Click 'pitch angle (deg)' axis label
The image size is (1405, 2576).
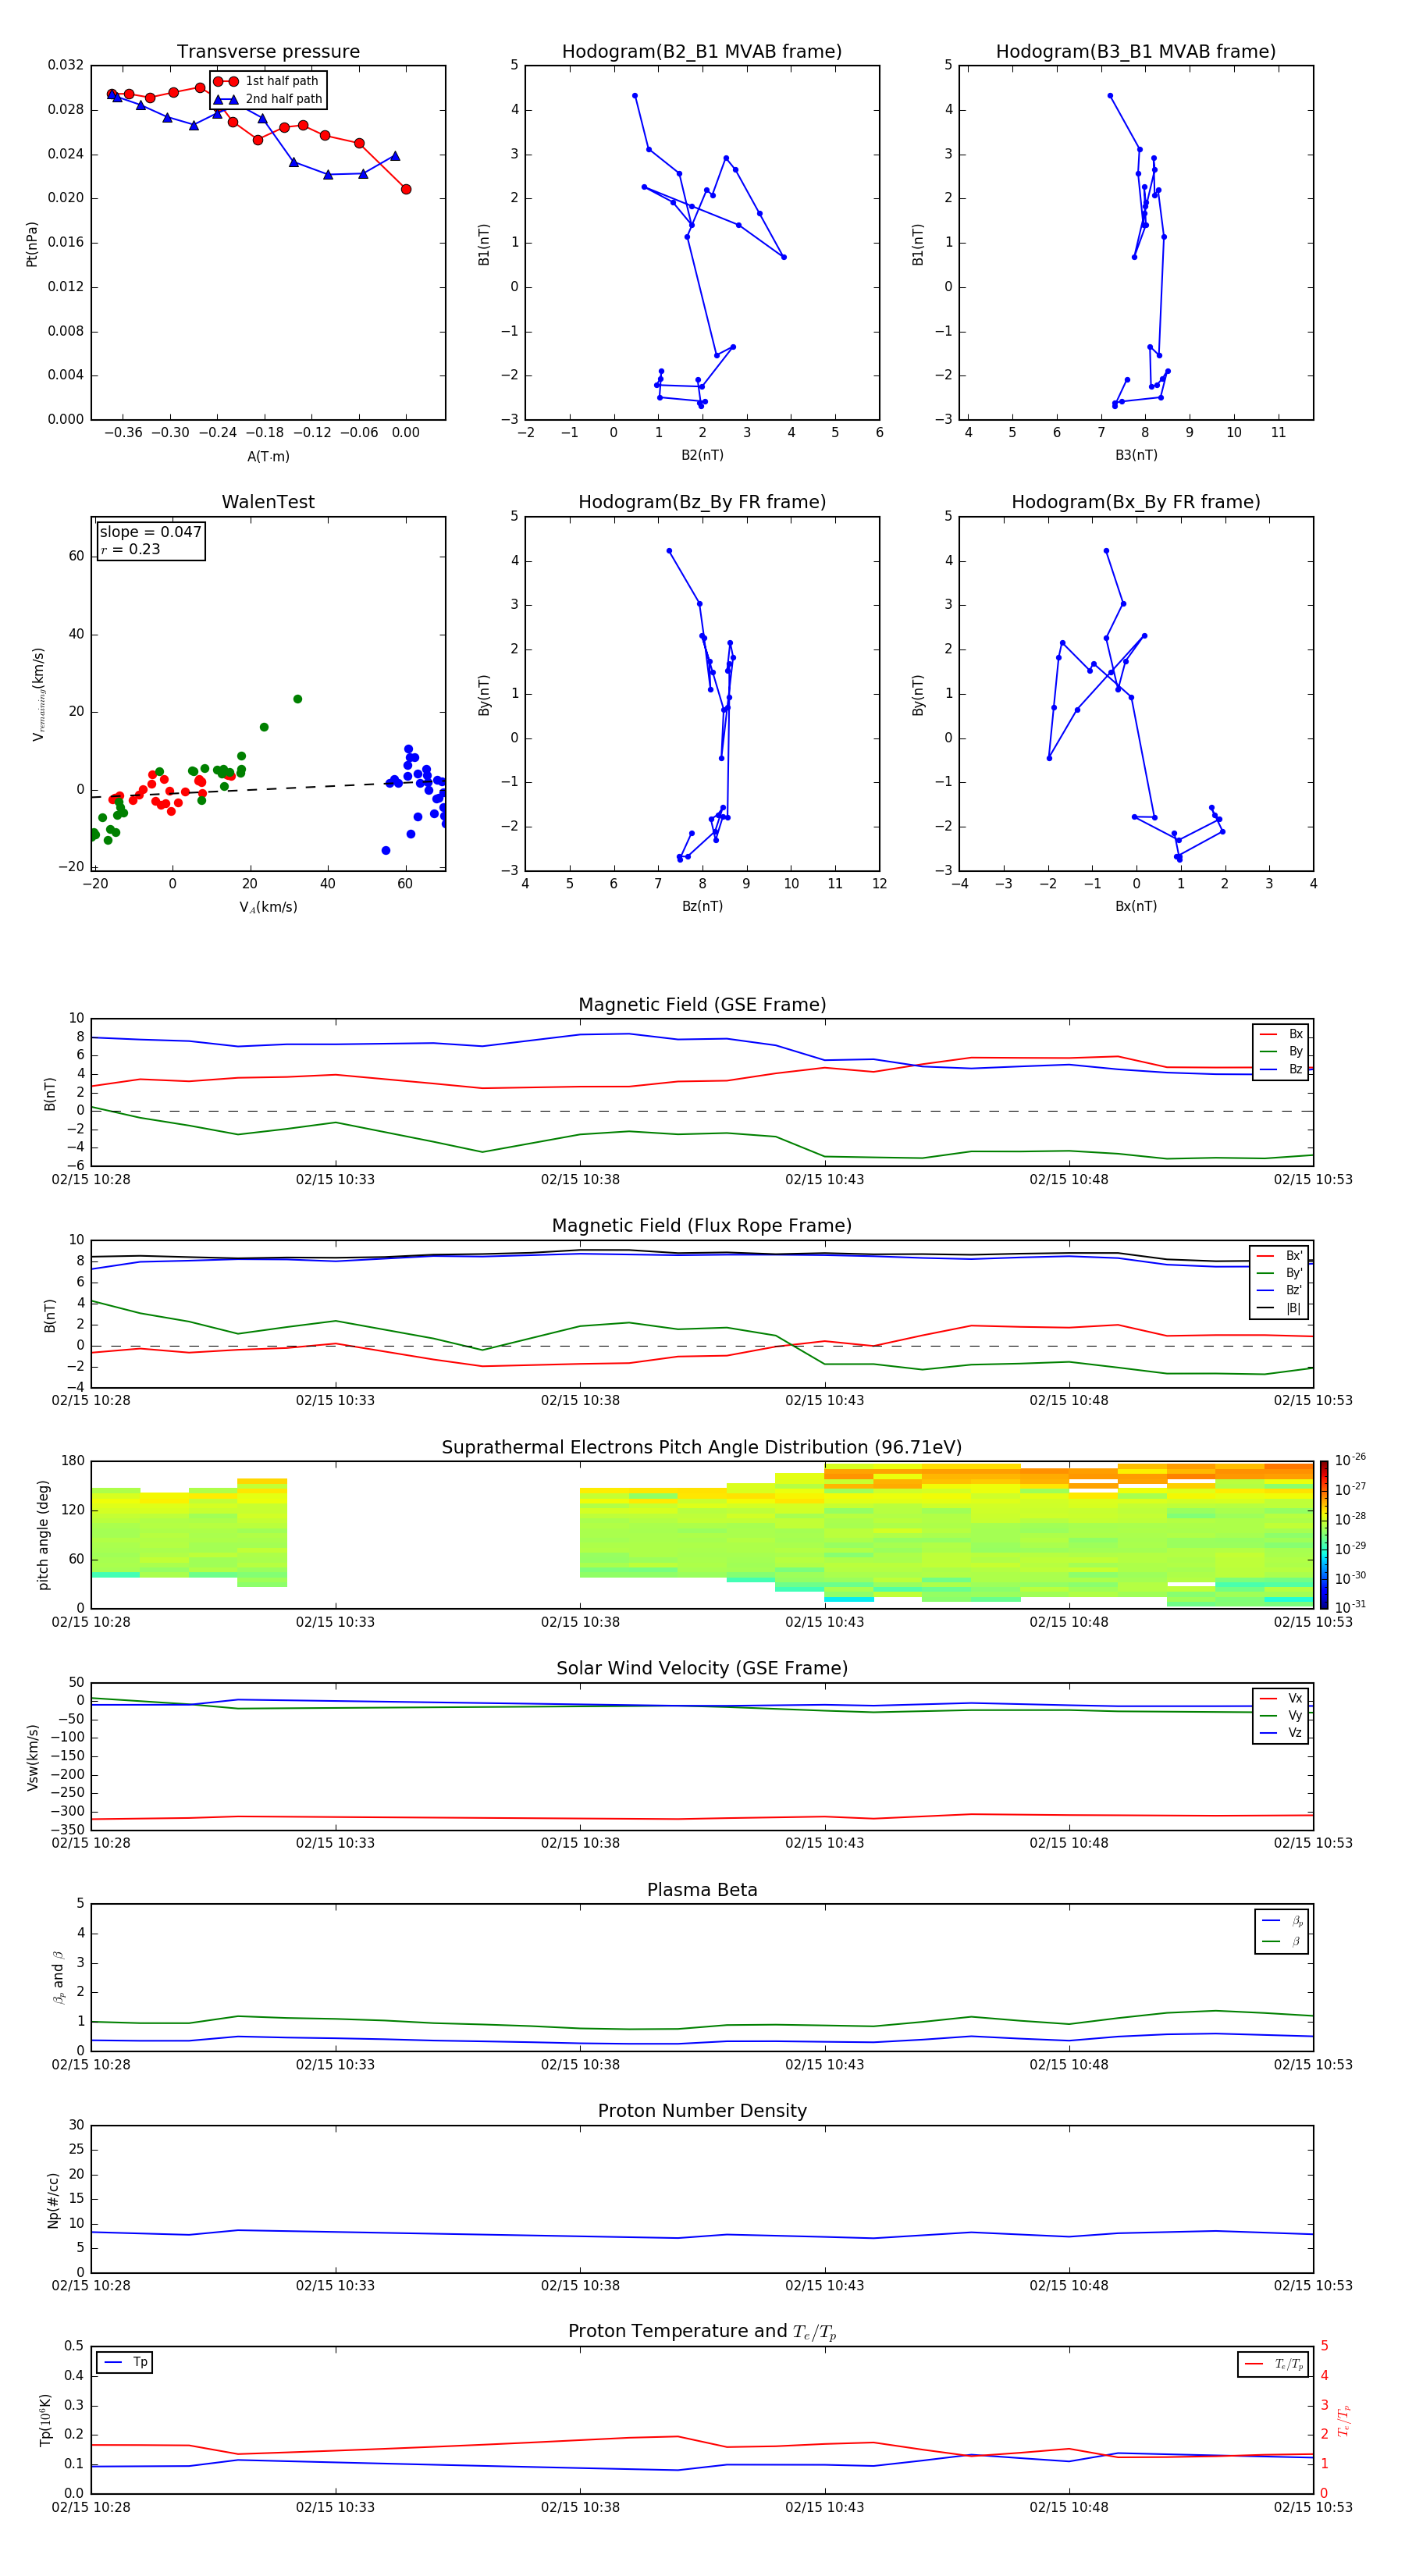[43, 1535]
